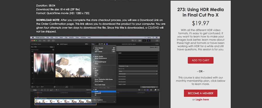Viewport: 262px width, 108px height.
Task: Open the notification center icon in menu bar
Action: point(157,38)
